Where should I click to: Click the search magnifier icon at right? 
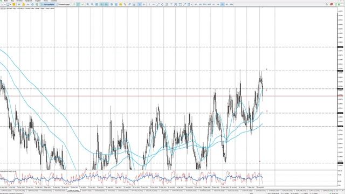point(327,4)
